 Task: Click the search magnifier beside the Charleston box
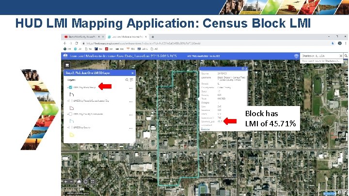[x=346, y=56]
